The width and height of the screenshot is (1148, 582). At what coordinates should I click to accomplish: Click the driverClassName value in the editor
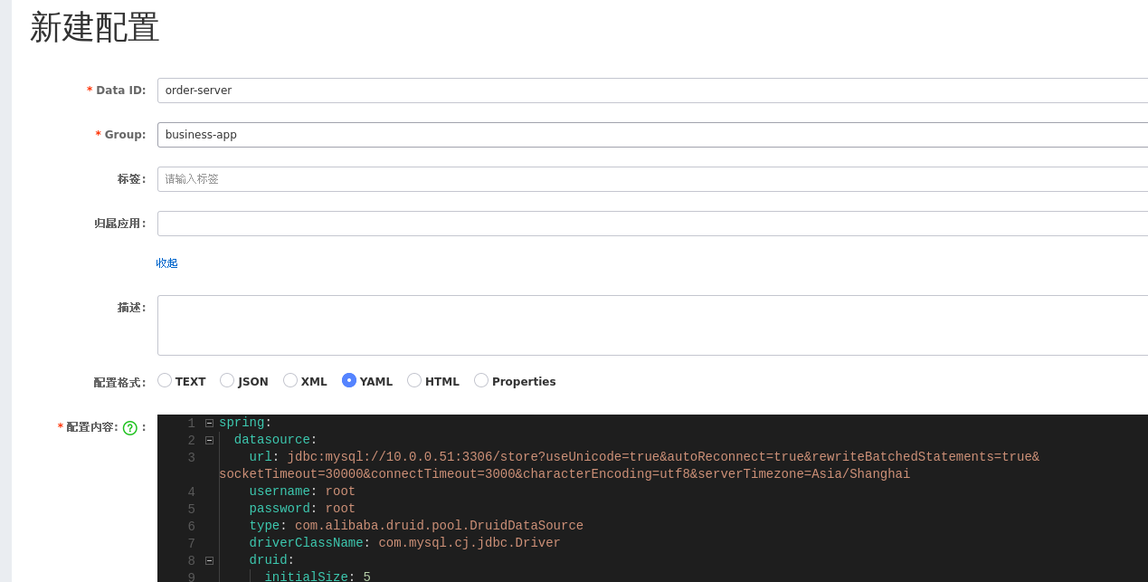pyautogui.click(x=469, y=543)
